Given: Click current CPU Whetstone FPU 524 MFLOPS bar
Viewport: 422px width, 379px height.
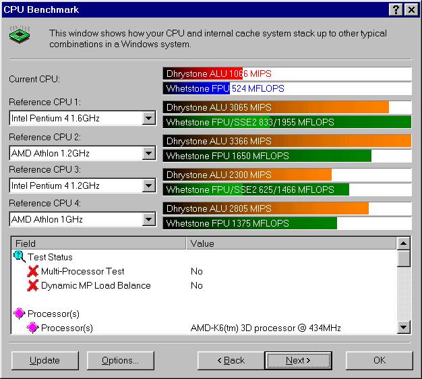Looking at the screenshot, I should point(287,88).
